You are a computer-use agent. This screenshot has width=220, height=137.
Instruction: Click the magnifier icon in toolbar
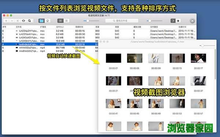(x=29, y=21)
